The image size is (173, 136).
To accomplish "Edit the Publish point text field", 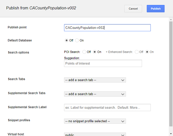I will (107, 28).
